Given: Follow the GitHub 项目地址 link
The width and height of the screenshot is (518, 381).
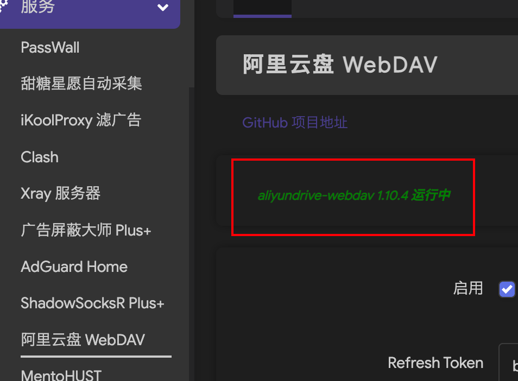Looking at the screenshot, I should click(295, 123).
